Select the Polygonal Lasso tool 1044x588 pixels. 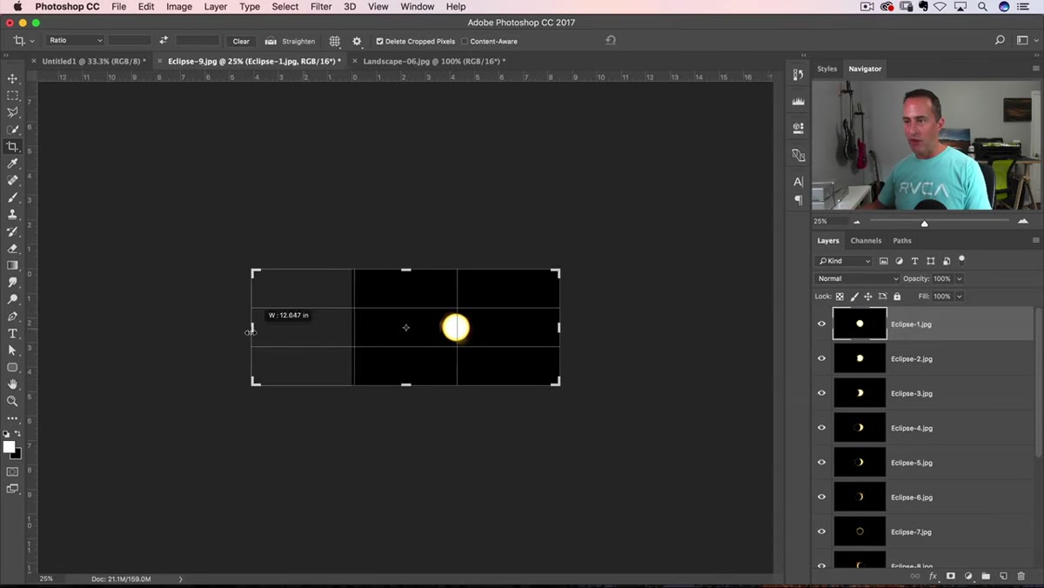pos(12,112)
